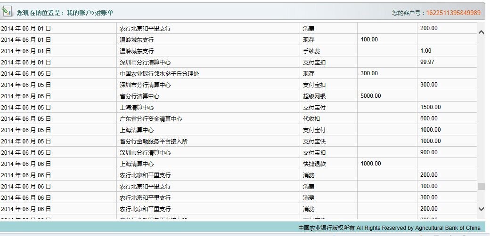Click the 900.00 amount cell
The width and height of the screenshot is (490, 236).
tap(429, 152)
